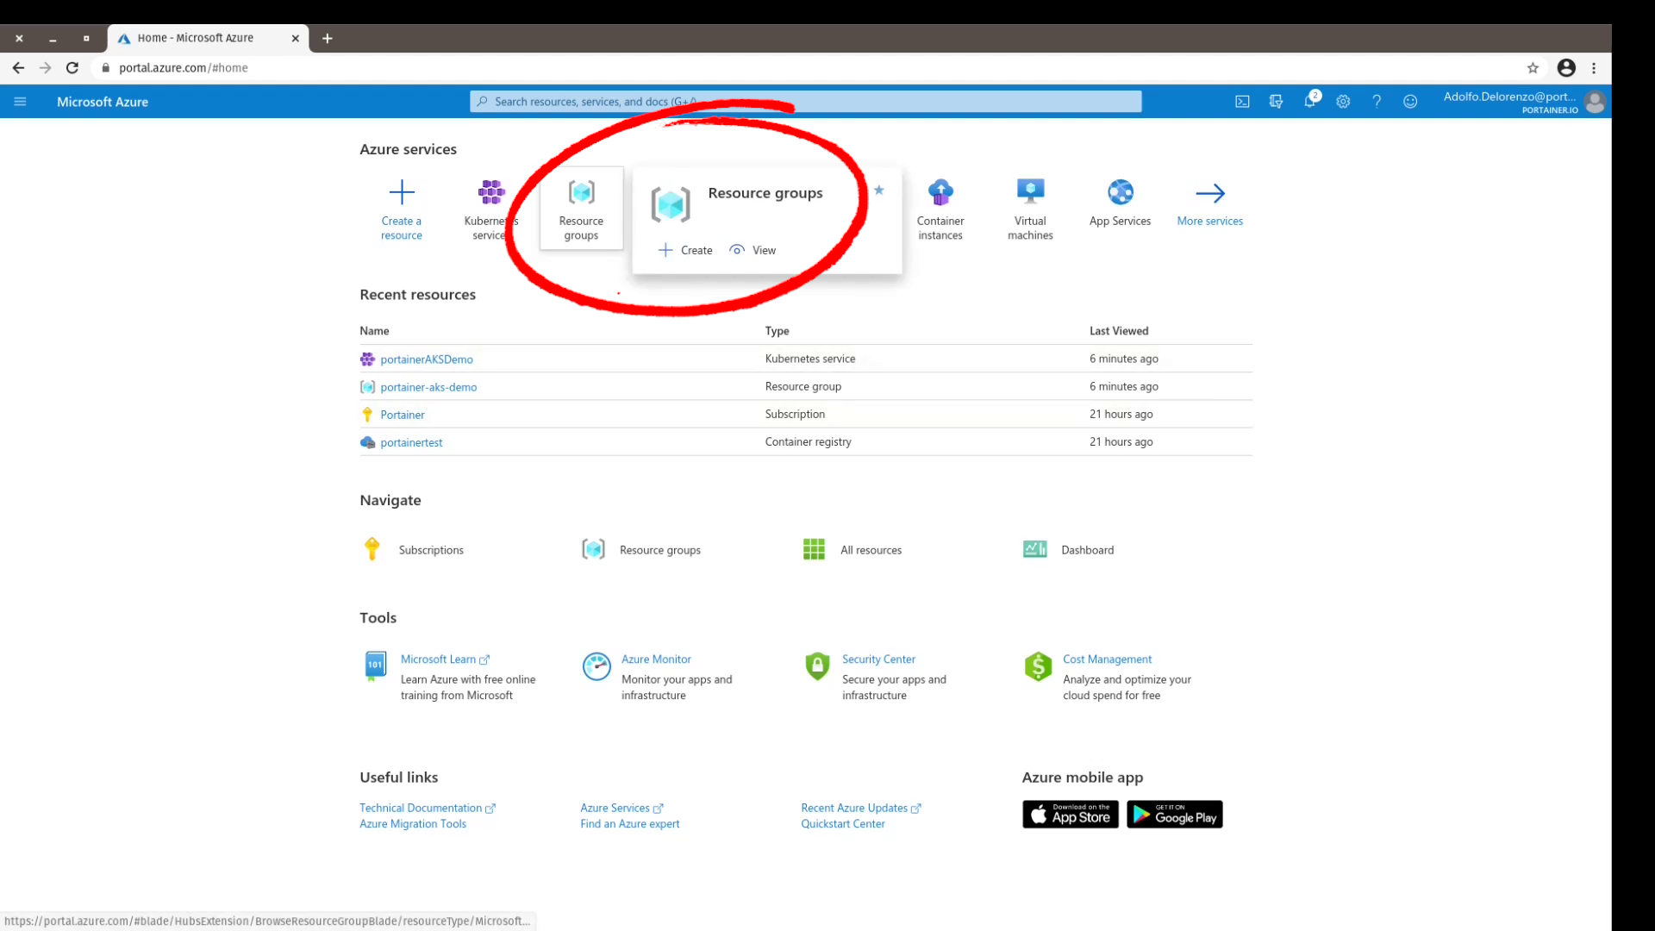
Task: Click the help question mark icon
Action: click(x=1377, y=102)
